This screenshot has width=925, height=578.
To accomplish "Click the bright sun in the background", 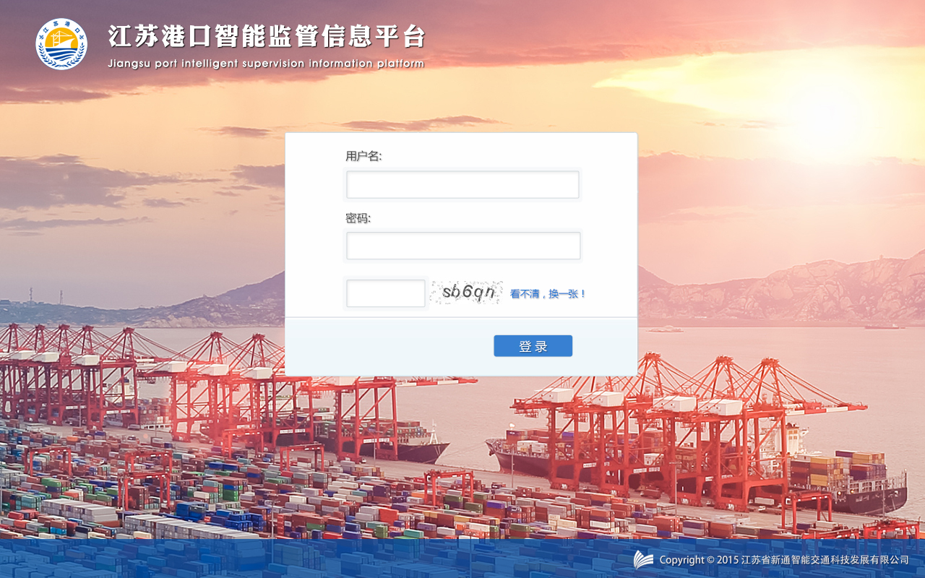I will [824, 108].
